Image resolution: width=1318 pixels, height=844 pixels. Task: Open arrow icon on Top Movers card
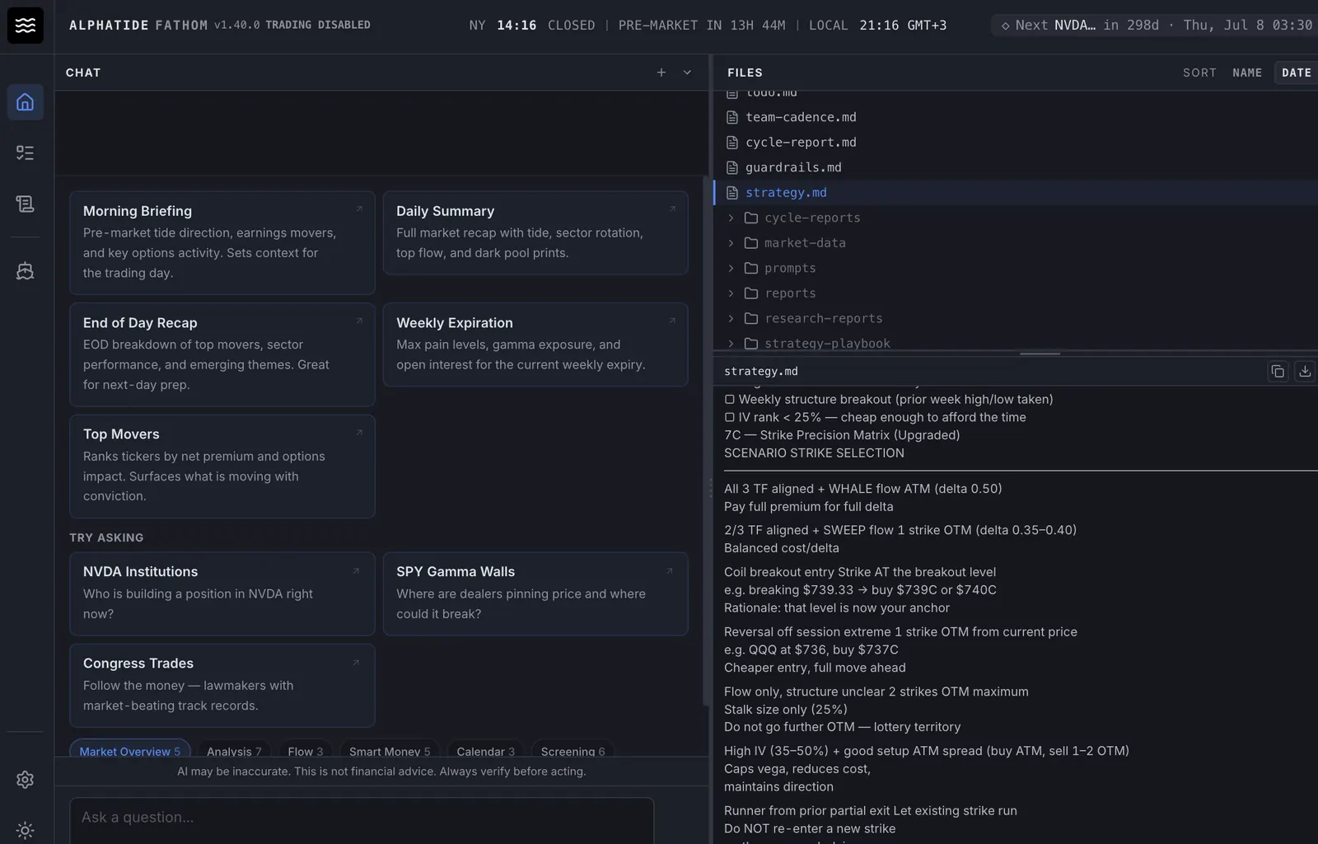[x=359, y=433]
